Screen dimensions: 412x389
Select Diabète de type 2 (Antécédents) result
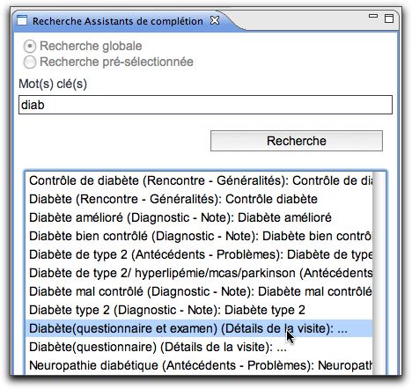pos(199,254)
